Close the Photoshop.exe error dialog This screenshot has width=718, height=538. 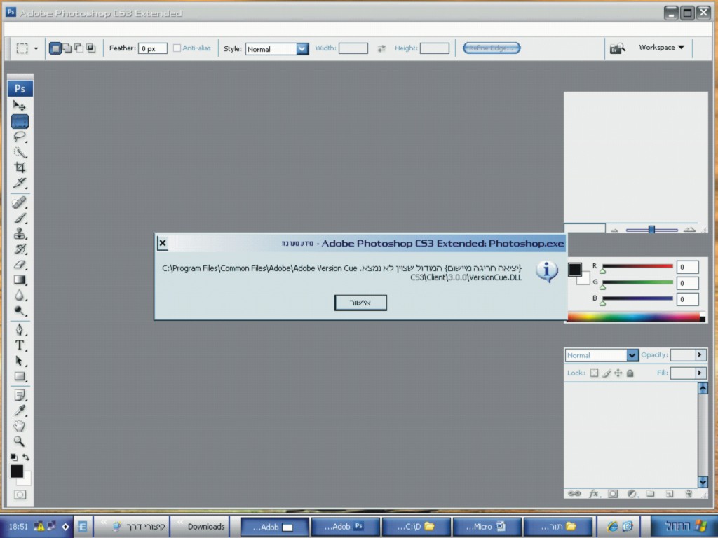tap(163, 243)
